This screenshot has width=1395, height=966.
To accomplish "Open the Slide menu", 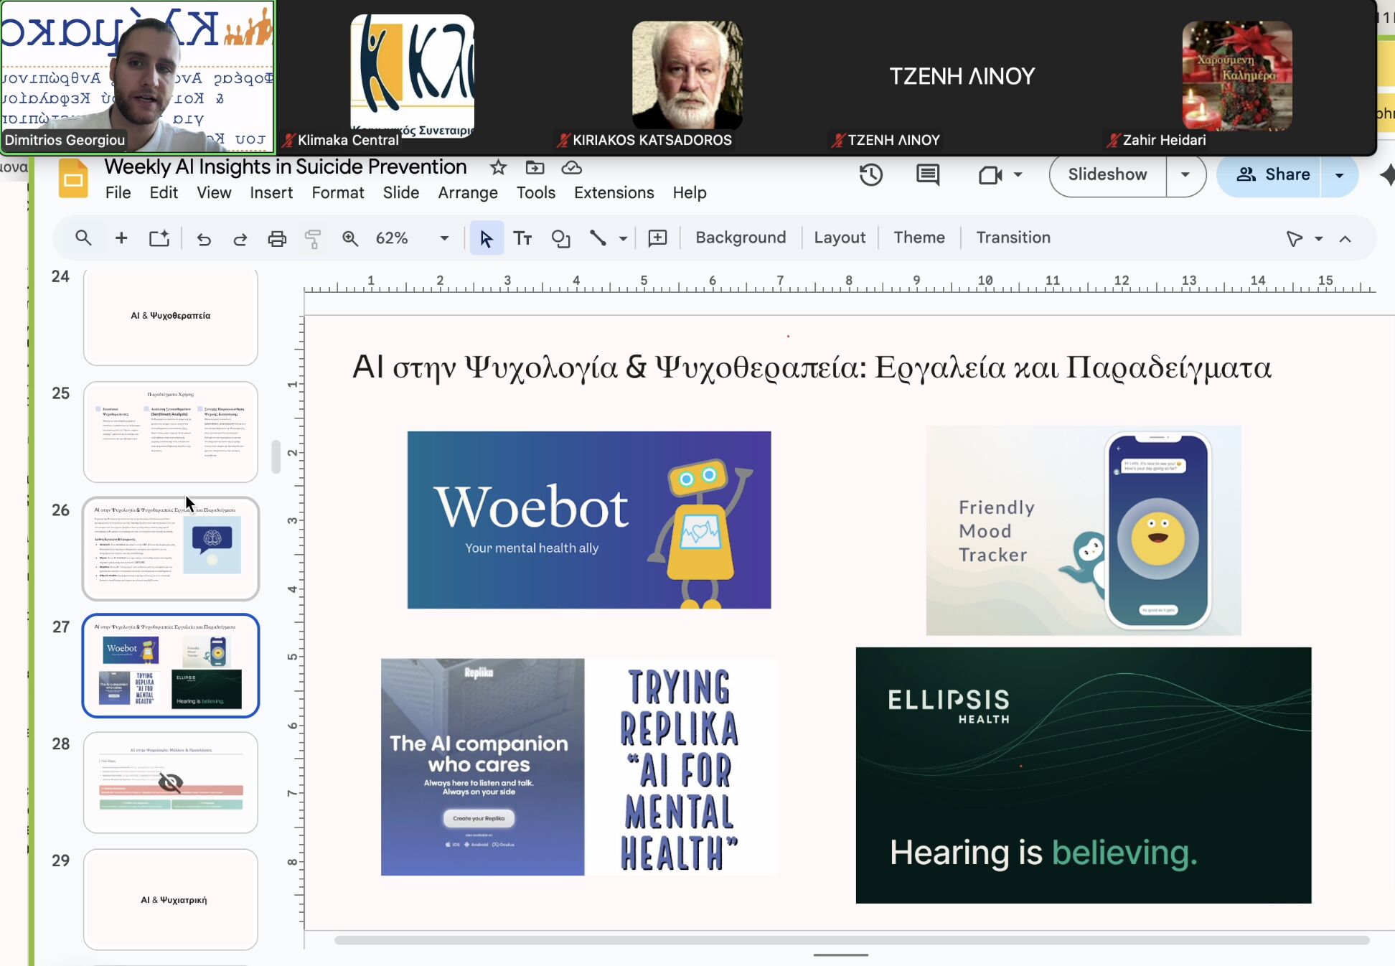I will pos(401,192).
